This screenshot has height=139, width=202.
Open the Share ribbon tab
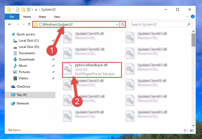pos(42,17)
